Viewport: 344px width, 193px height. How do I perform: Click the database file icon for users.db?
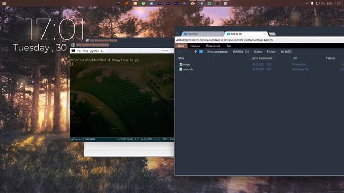181,69
